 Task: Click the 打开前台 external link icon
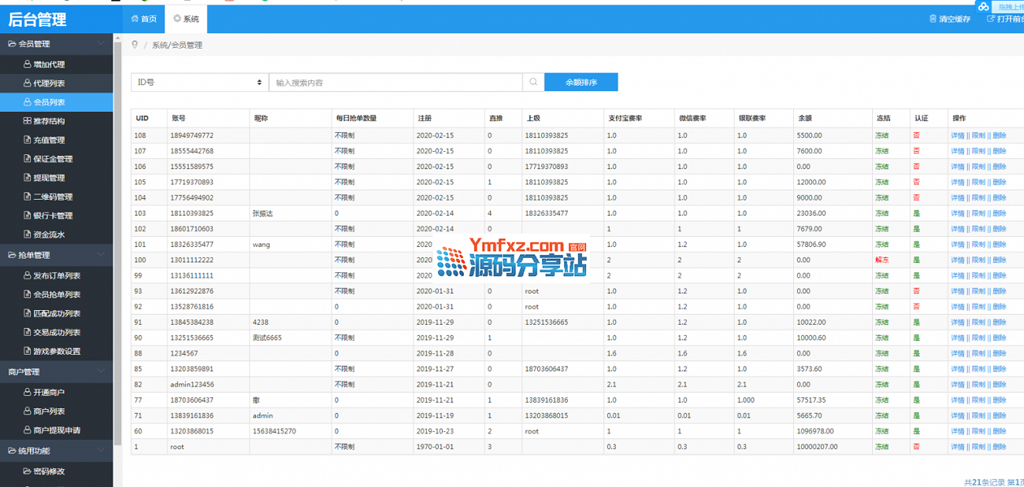coord(991,19)
